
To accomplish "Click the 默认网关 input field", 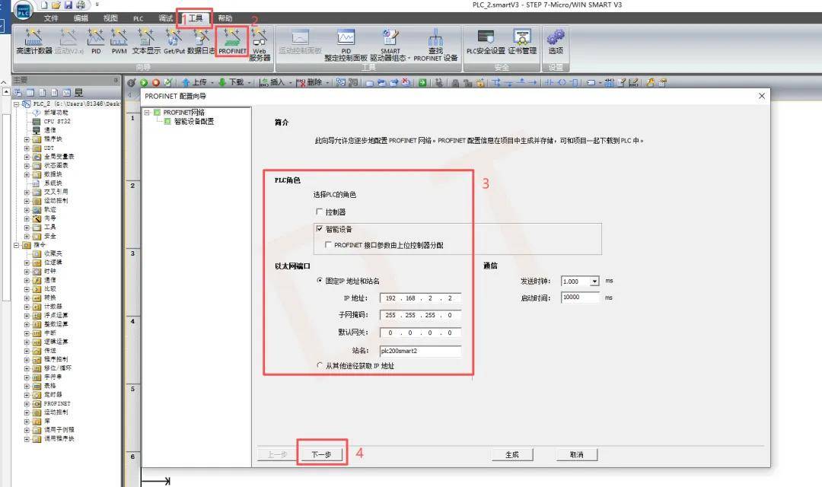I will tap(420, 333).
